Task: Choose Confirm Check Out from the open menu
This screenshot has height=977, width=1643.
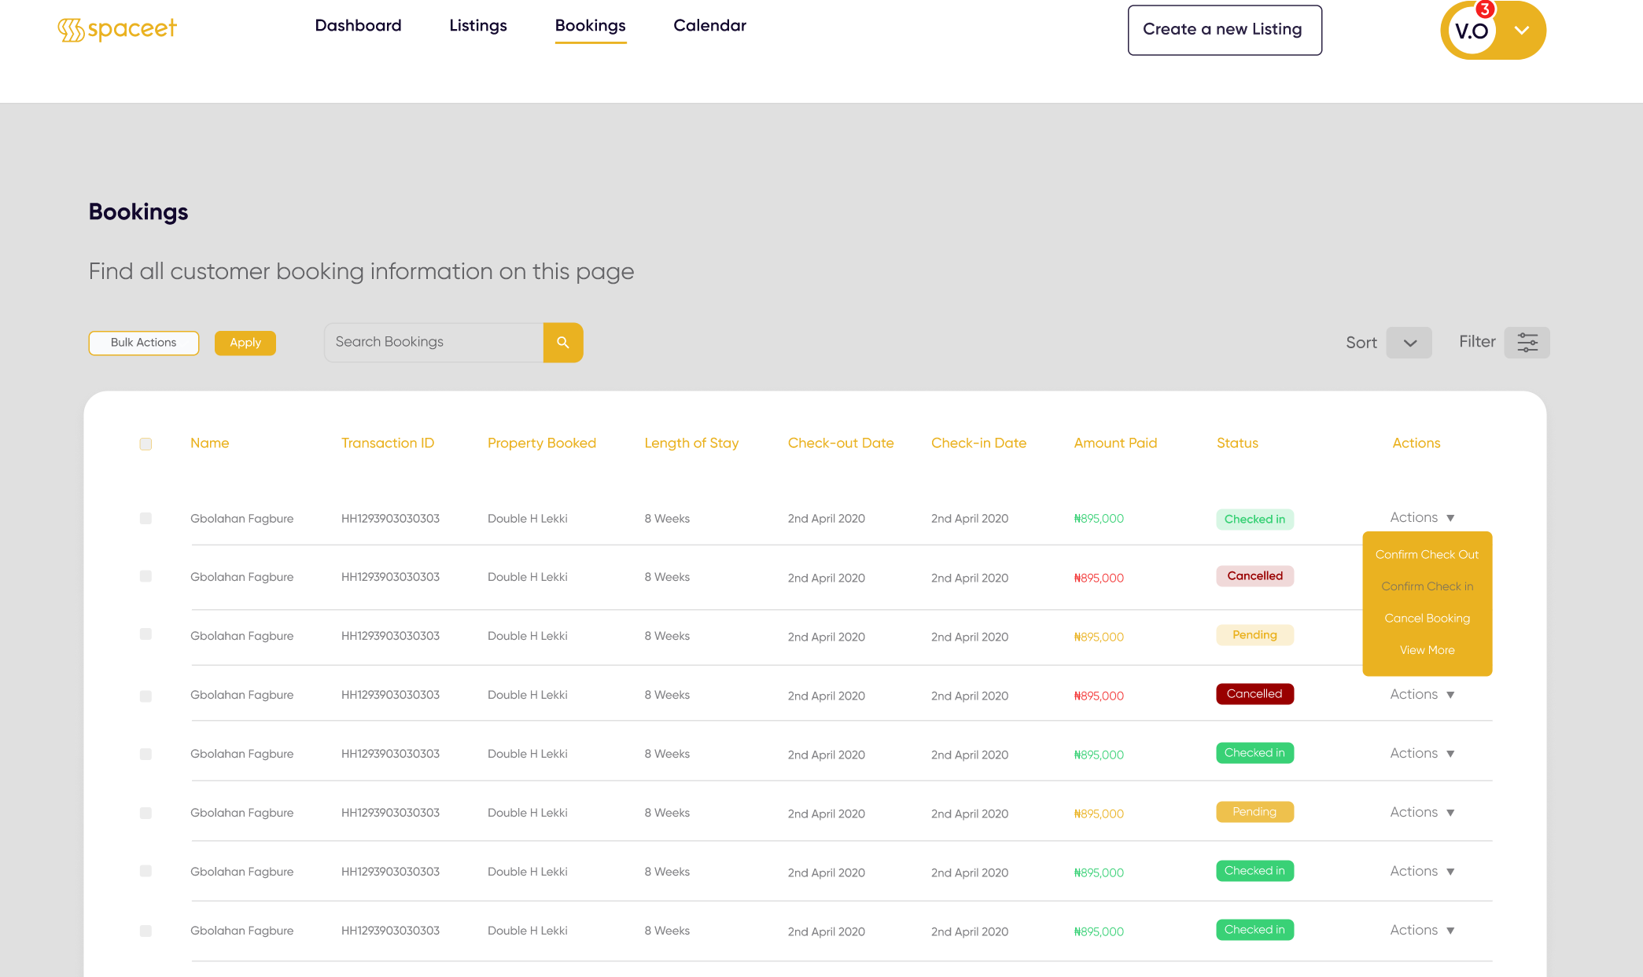Action: pos(1427,554)
